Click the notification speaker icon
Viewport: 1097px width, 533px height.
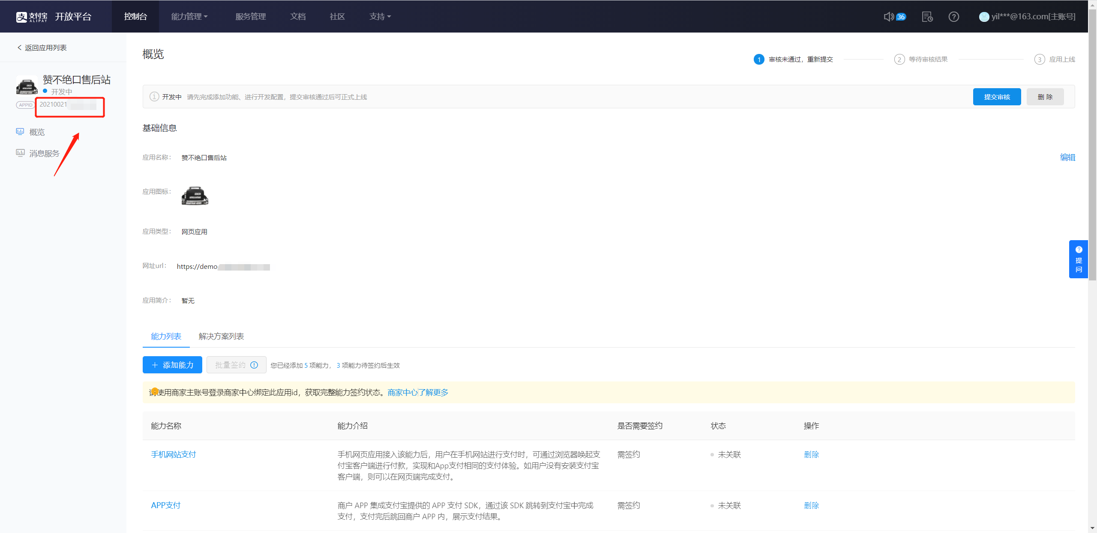pos(889,17)
